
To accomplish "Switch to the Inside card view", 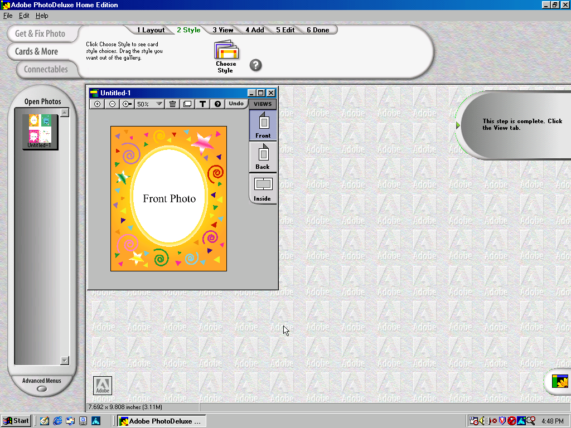I will pyautogui.click(x=263, y=188).
